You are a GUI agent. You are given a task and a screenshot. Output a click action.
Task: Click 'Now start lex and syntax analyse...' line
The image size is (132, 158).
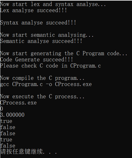pyautogui.click(x=53, y=4)
